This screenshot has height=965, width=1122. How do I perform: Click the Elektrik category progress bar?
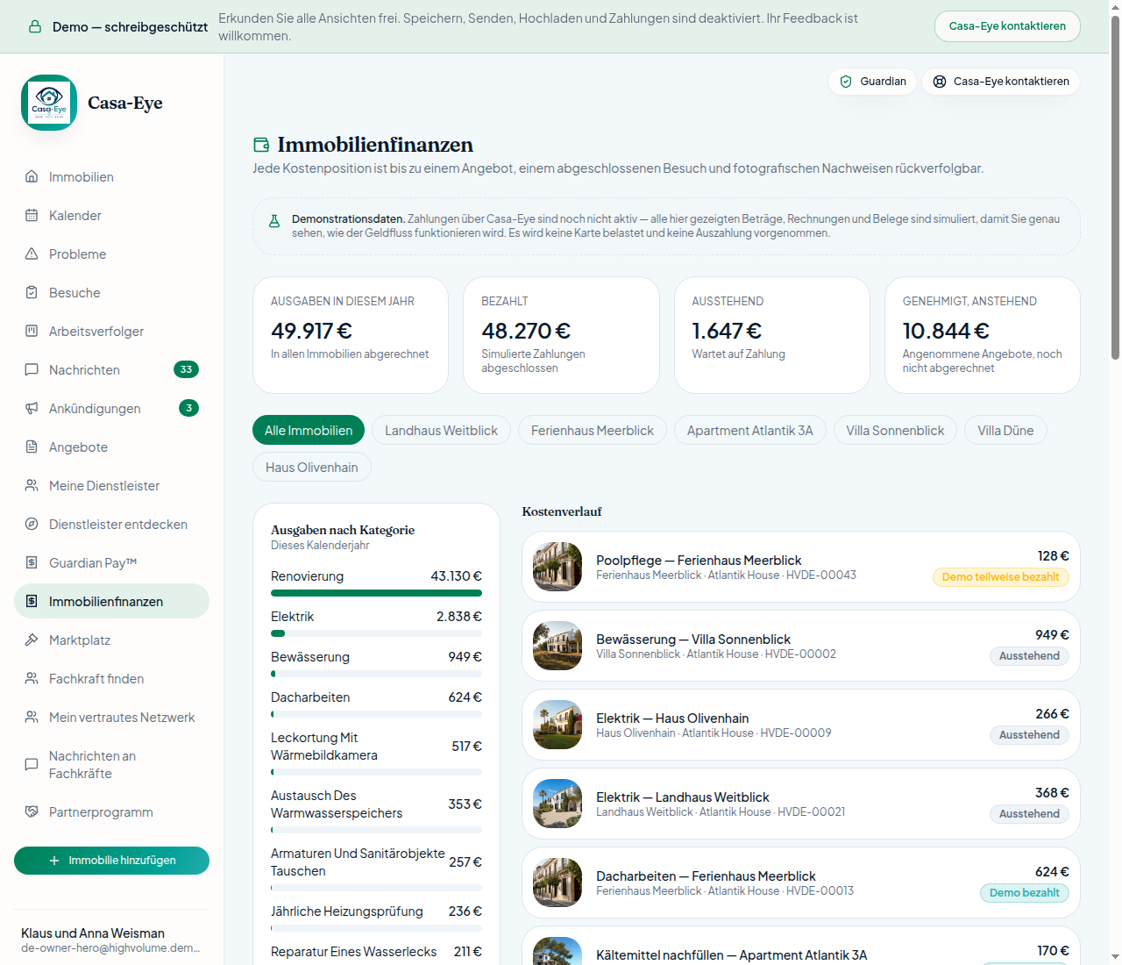[376, 633]
